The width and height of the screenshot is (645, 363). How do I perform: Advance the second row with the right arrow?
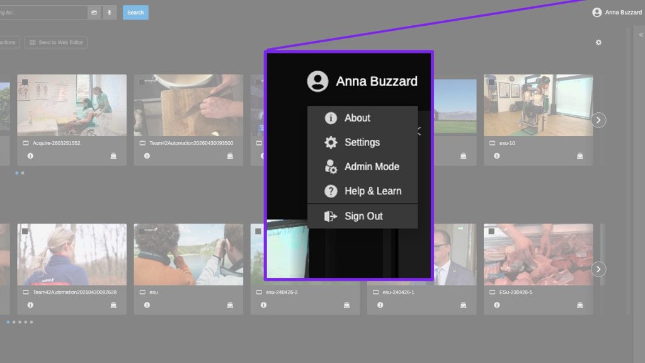pyautogui.click(x=598, y=269)
